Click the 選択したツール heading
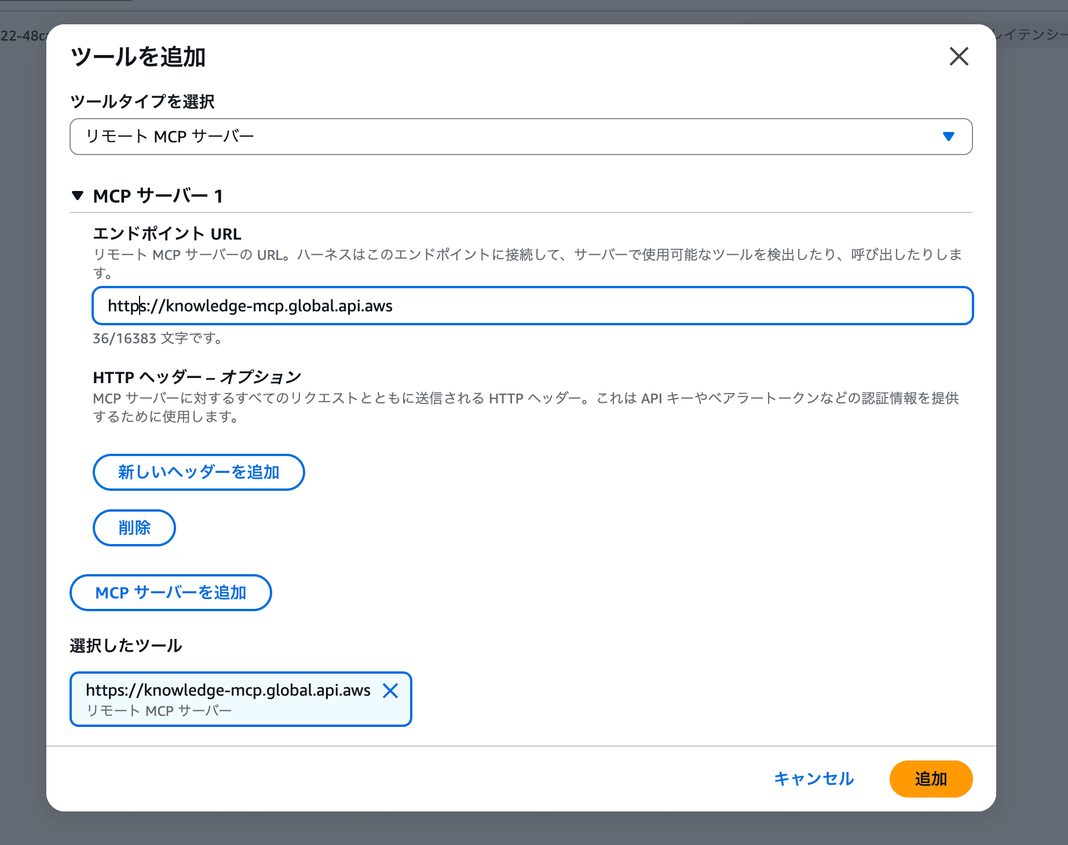 click(126, 646)
